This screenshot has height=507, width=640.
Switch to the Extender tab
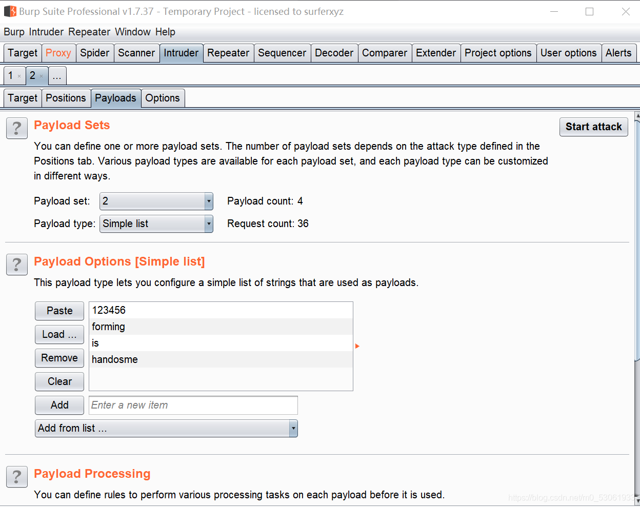[x=436, y=53]
